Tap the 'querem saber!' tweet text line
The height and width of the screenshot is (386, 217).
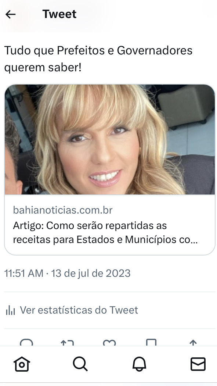click(43, 67)
